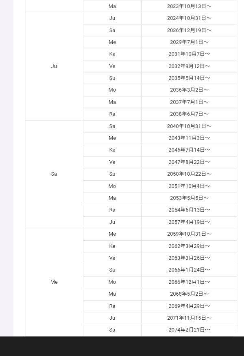Select the 2032年9月12日～ date cell

coord(189,66)
